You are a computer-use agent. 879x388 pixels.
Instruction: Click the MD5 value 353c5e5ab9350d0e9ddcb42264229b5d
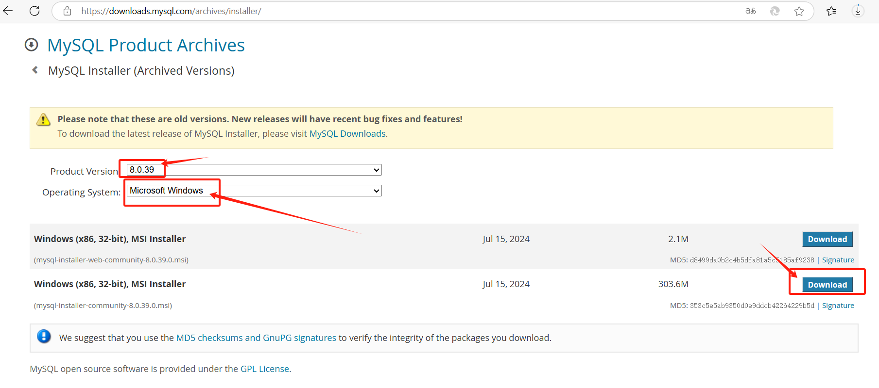point(752,306)
